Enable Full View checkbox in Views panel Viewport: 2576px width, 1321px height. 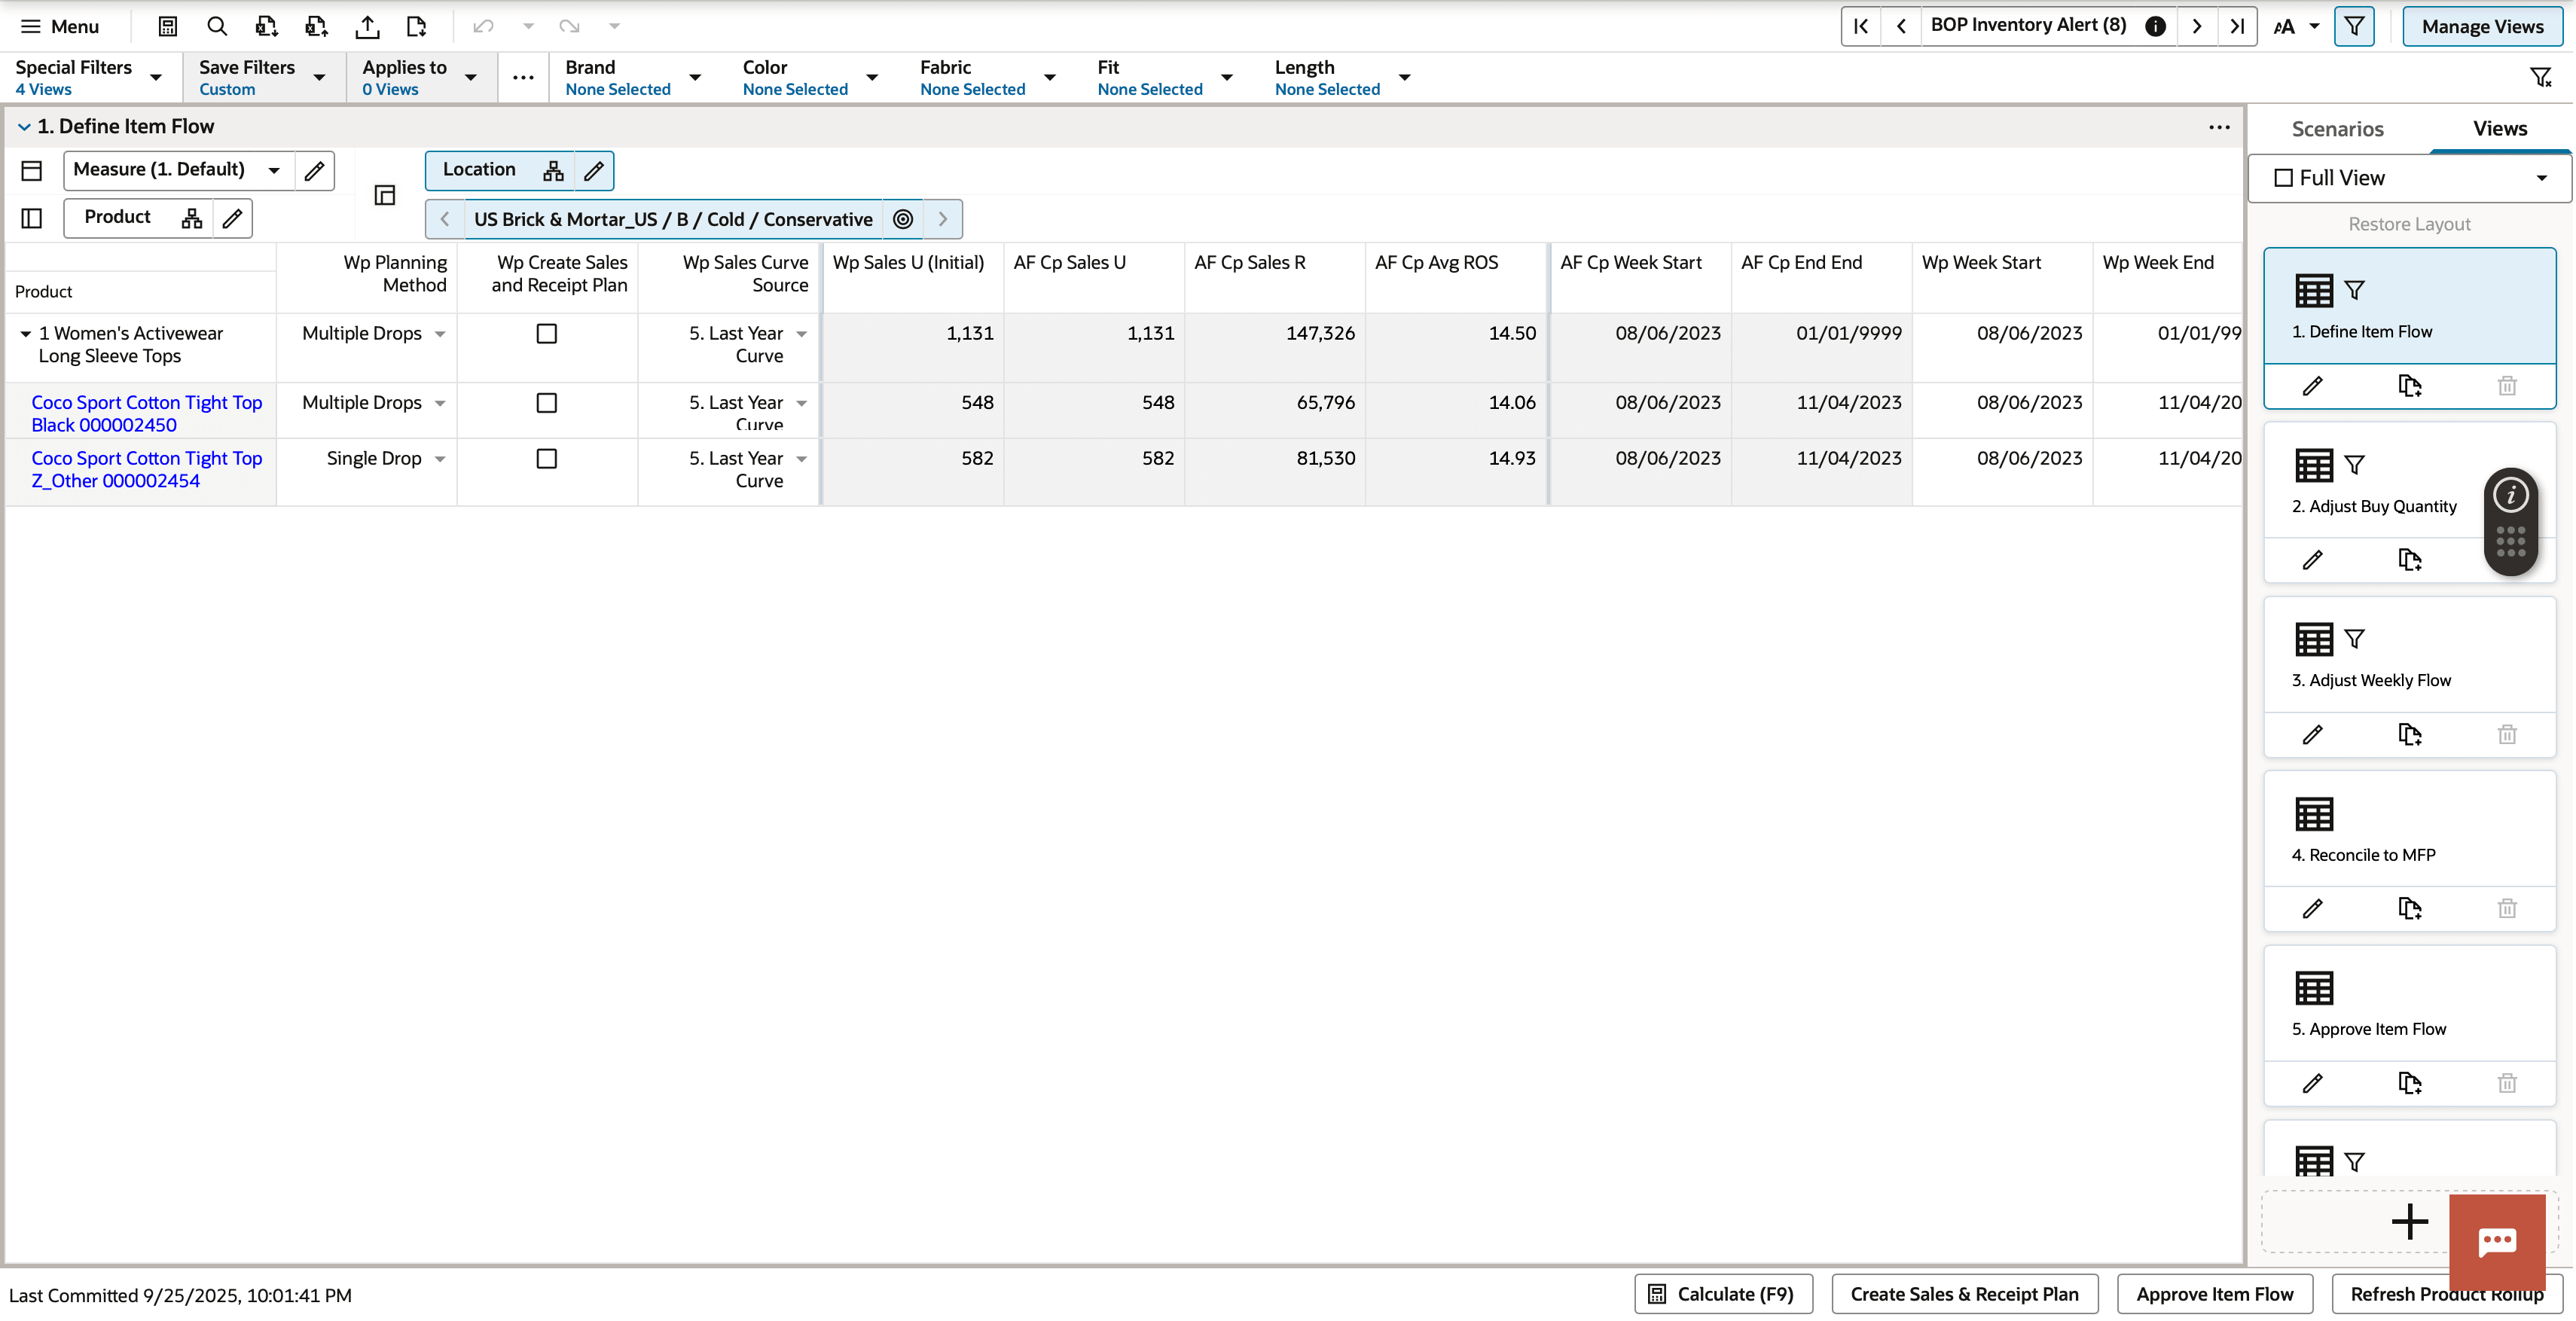coord(2284,177)
